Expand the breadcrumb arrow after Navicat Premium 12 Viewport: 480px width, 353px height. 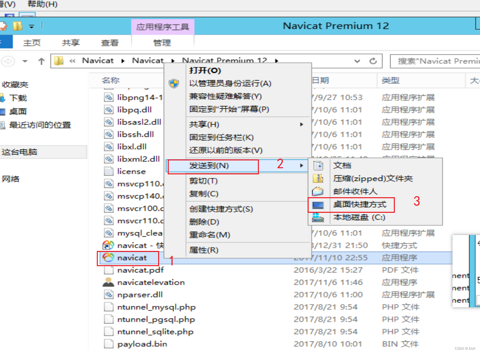pyautogui.click(x=276, y=61)
